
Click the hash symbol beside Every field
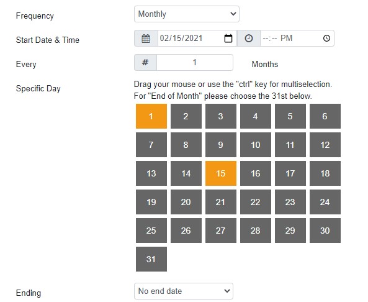tap(145, 63)
